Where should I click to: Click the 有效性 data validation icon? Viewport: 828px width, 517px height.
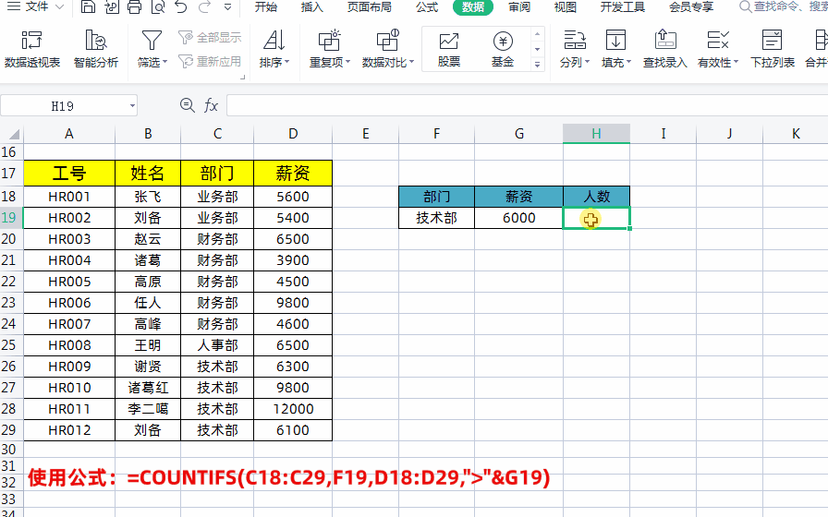point(718,41)
